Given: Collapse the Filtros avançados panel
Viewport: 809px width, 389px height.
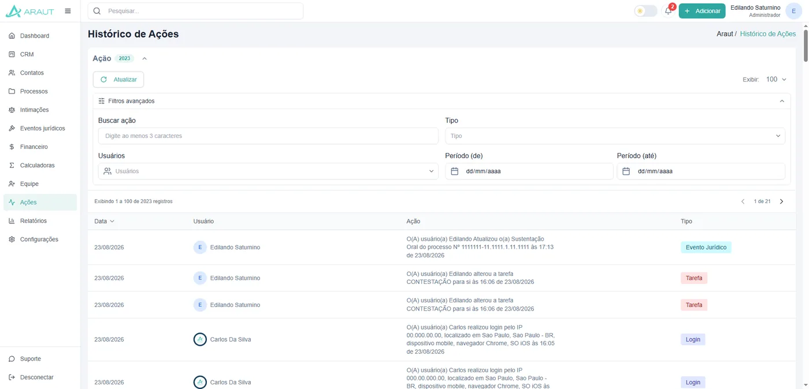Looking at the screenshot, I should [x=782, y=101].
